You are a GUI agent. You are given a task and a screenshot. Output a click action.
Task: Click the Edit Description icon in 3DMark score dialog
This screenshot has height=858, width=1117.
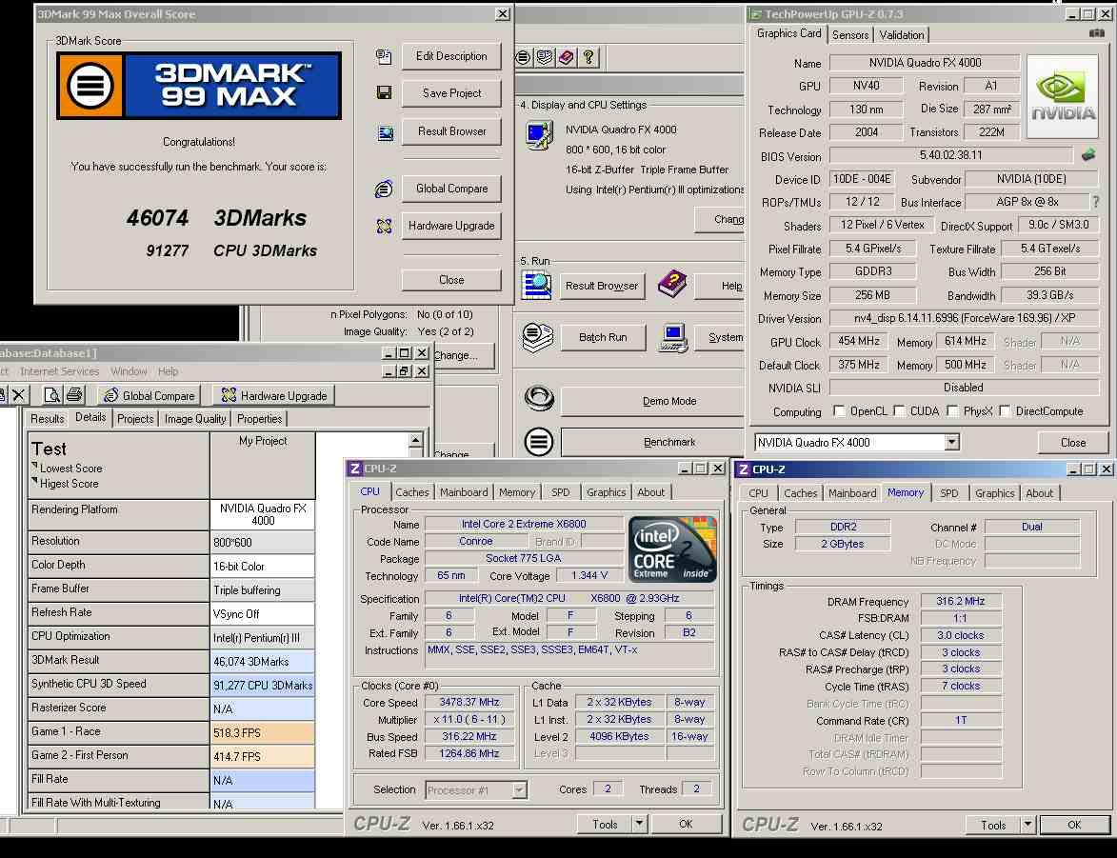(x=384, y=56)
